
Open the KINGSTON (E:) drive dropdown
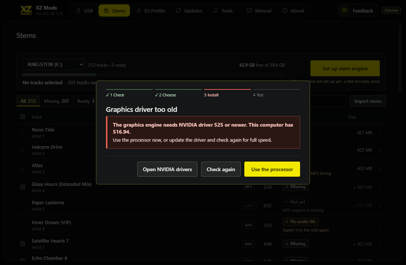coord(54,64)
